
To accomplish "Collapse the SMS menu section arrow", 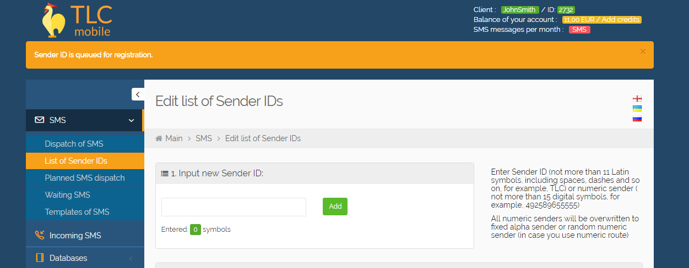I will (131, 120).
